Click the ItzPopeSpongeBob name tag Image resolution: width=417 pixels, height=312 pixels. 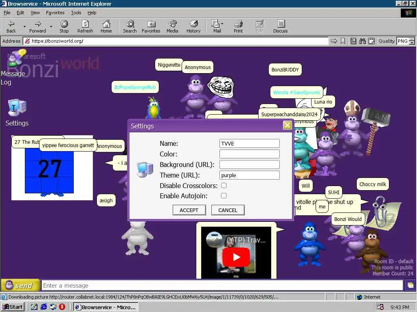pos(135,87)
